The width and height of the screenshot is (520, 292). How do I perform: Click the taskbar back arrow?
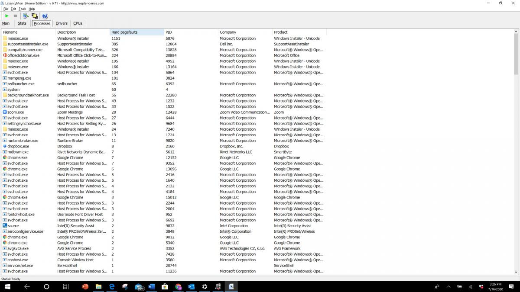(x=27, y=286)
